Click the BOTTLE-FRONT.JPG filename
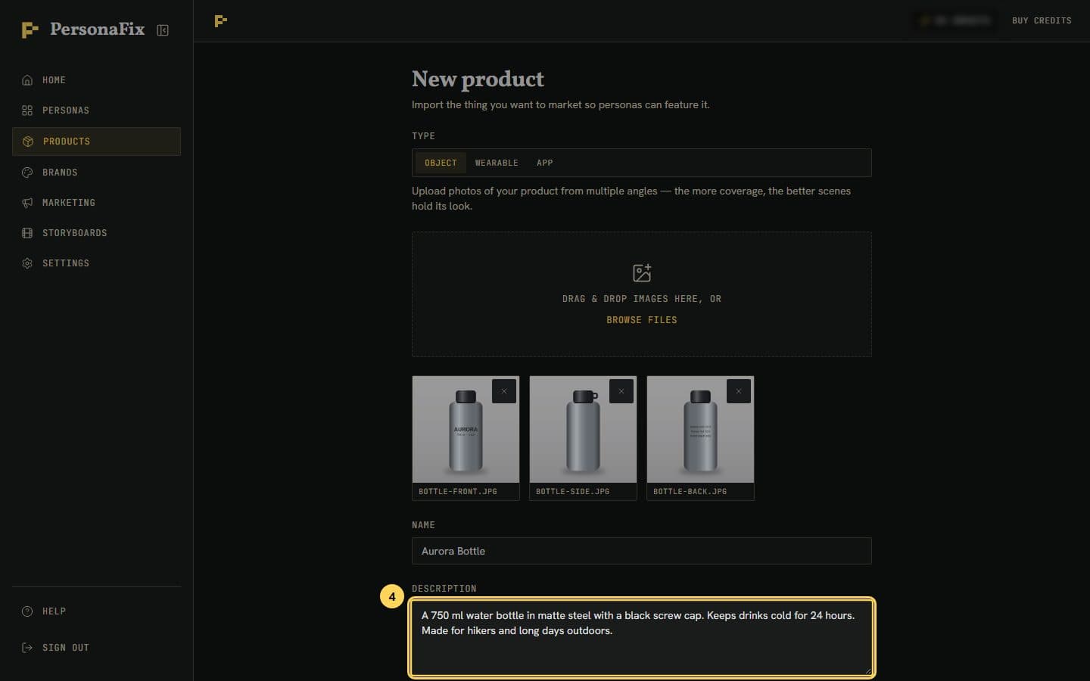The height and width of the screenshot is (681, 1090). click(x=458, y=492)
